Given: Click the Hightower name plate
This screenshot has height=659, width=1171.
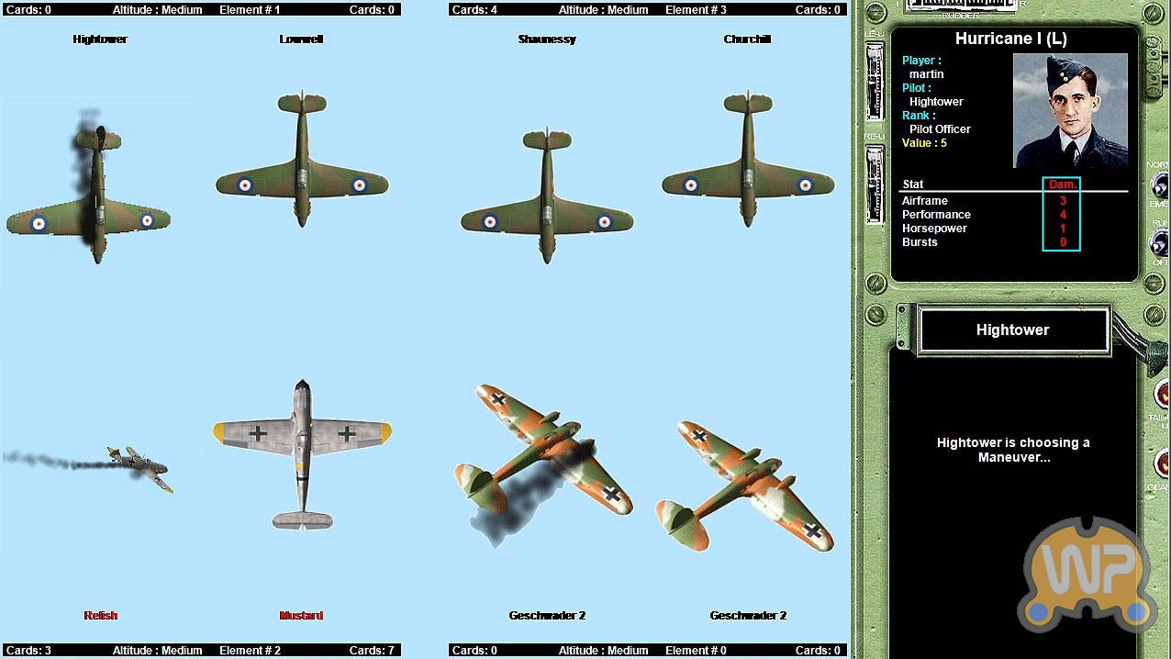Looking at the screenshot, I should point(1013,330).
